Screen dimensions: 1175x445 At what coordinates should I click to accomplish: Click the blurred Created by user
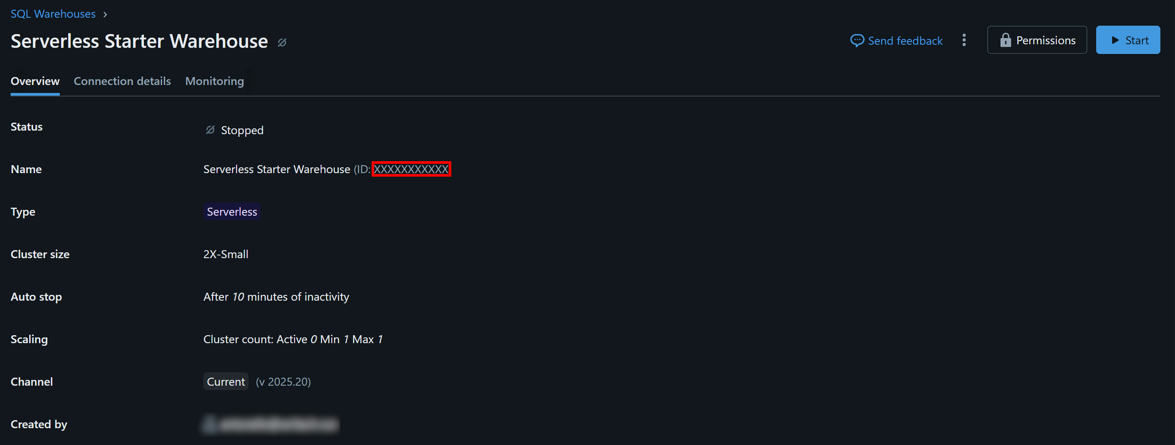271,424
